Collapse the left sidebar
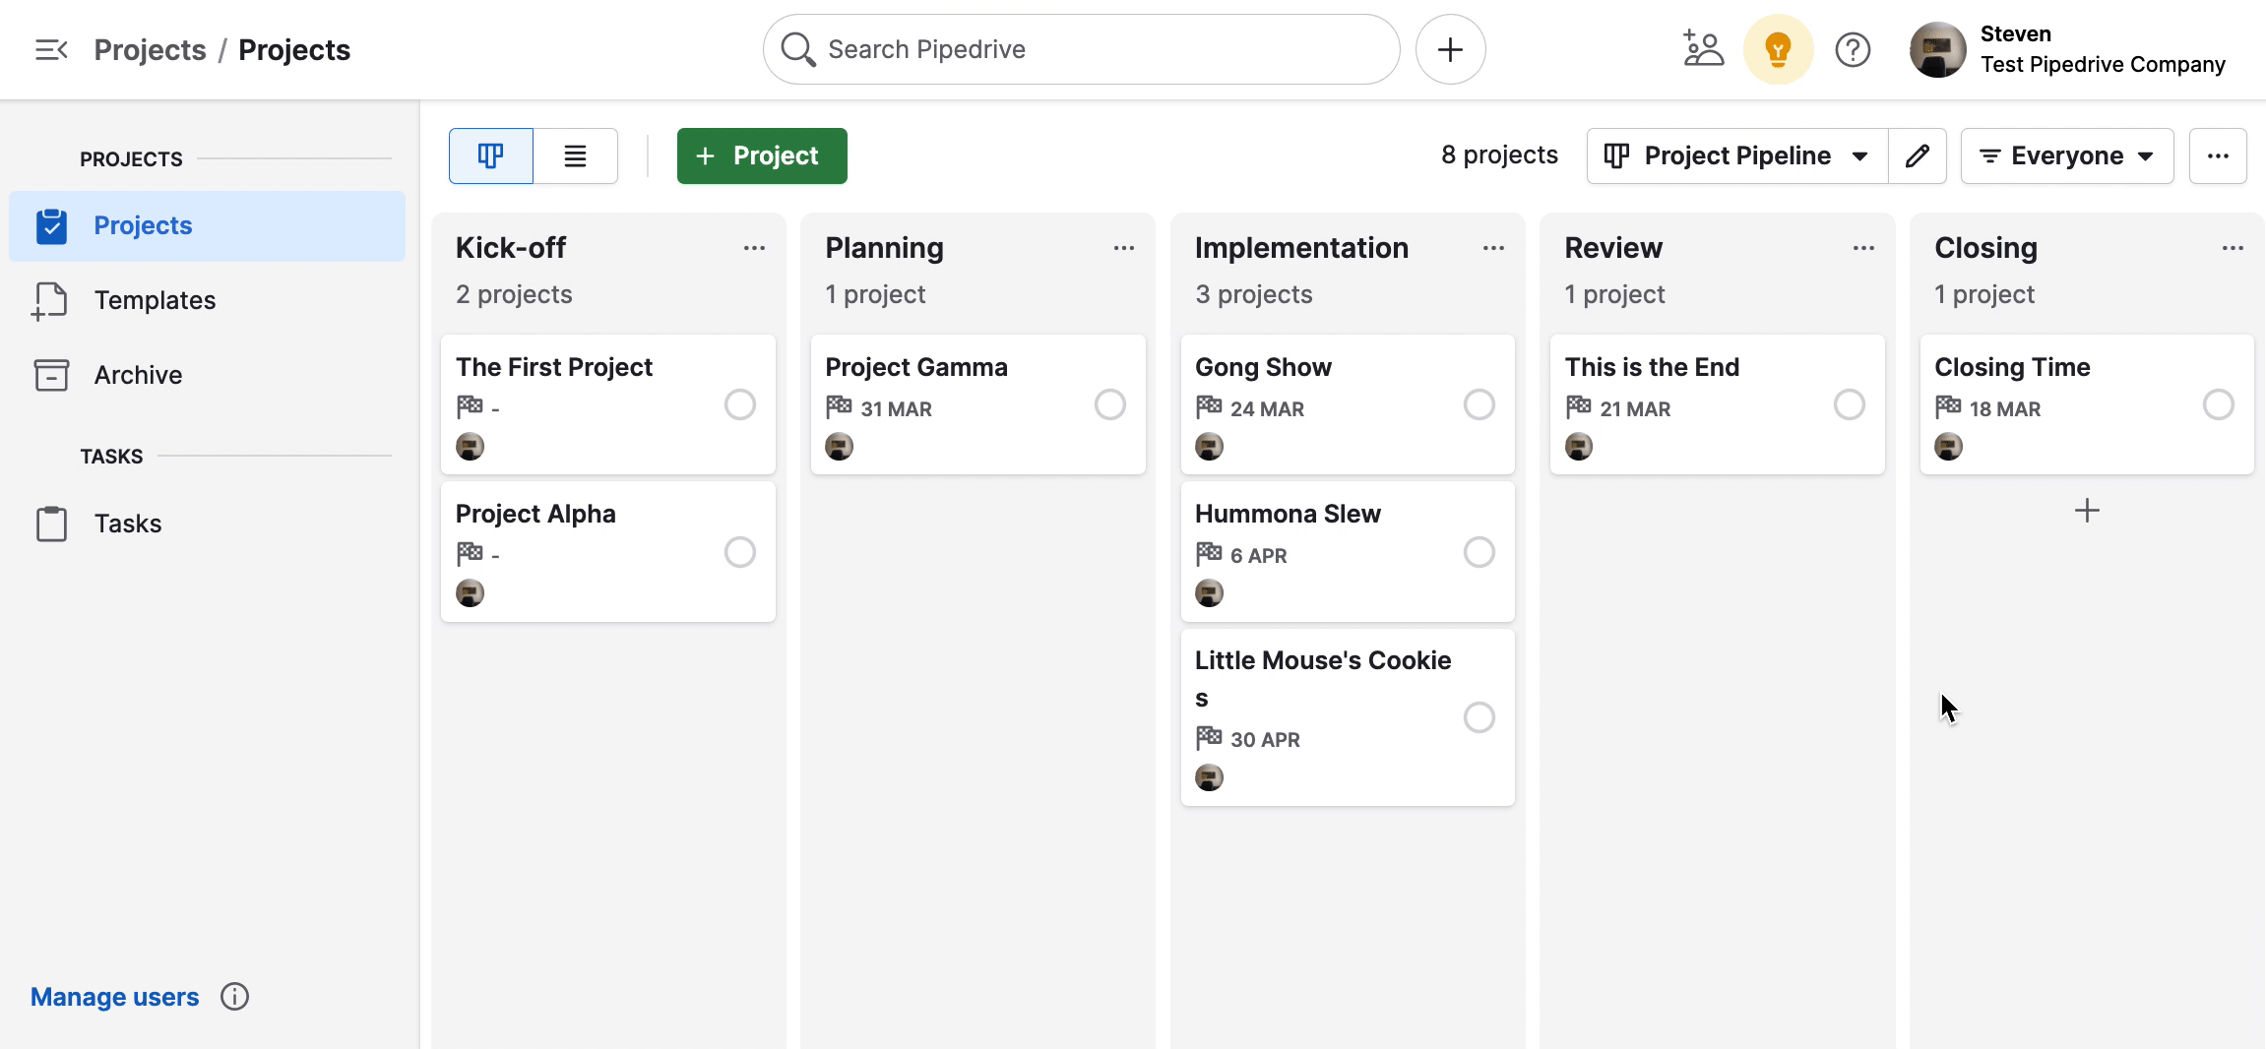 50,48
